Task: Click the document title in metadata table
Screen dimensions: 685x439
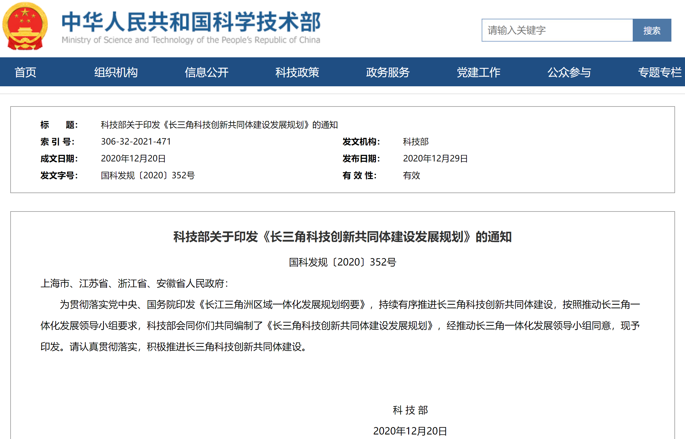Action: pos(219,125)
